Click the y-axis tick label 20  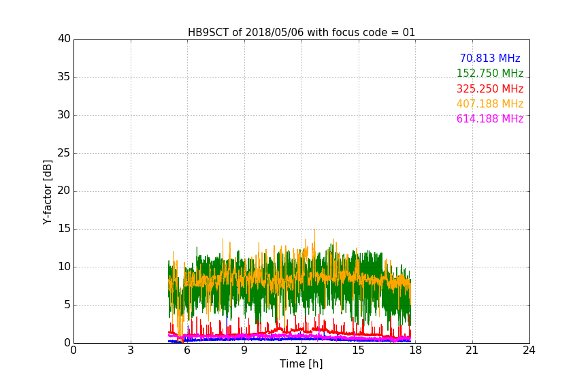click(x=64, y=191)
